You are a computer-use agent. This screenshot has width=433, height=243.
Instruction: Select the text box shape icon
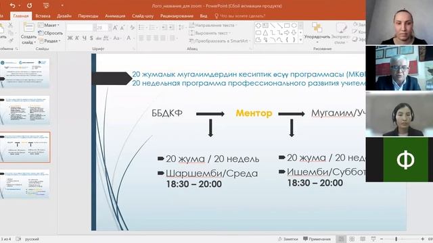point(265,26)
